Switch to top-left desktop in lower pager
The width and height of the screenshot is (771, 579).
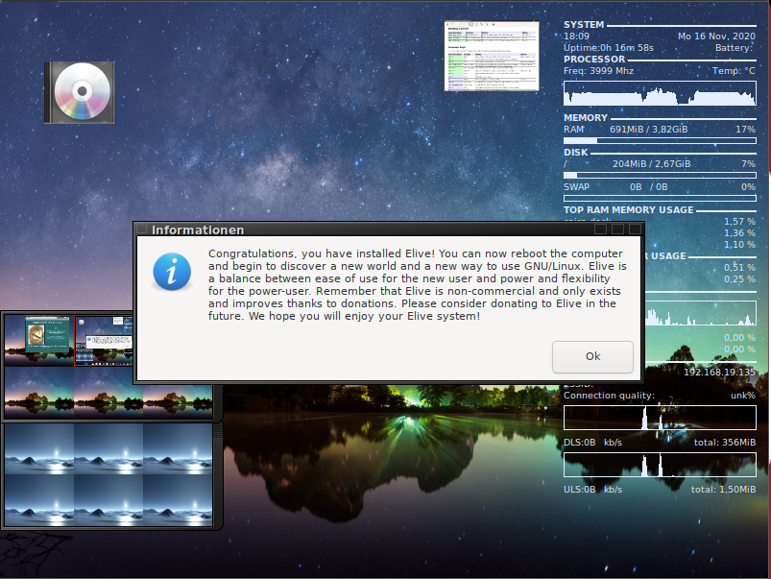tap(39, 449)
